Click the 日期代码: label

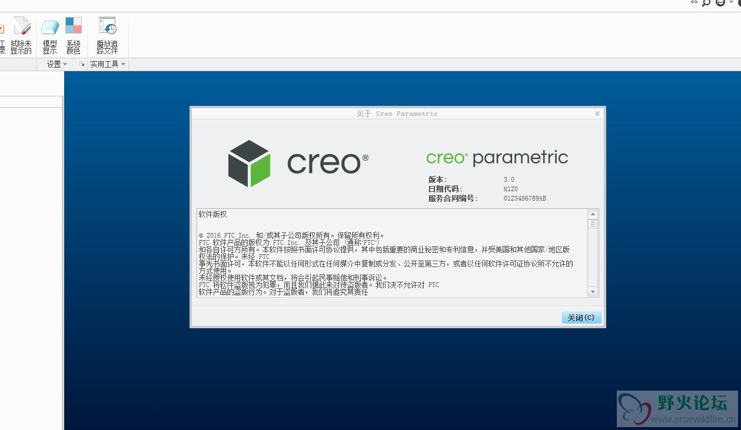click(446, 189)
